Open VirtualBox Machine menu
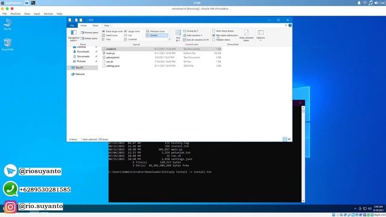The image size is (386, 217). coord(15,14)
